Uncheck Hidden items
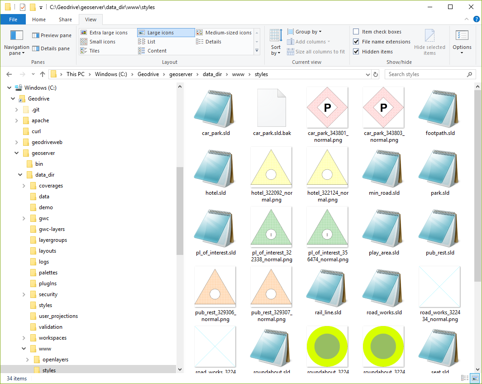 pyautogui.click(x=356, y=51)
